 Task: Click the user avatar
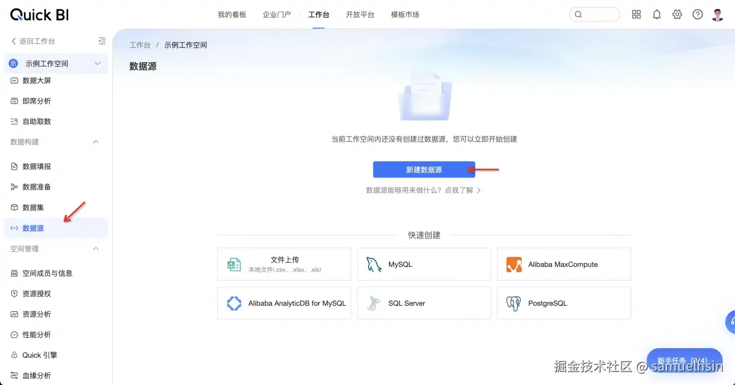point(718,15)
